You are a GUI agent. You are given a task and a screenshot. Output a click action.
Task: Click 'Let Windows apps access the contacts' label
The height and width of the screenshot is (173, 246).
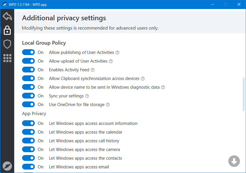[86, 158]
